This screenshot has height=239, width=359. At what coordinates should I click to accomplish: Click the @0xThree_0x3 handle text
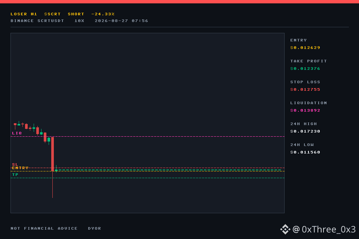324,229
